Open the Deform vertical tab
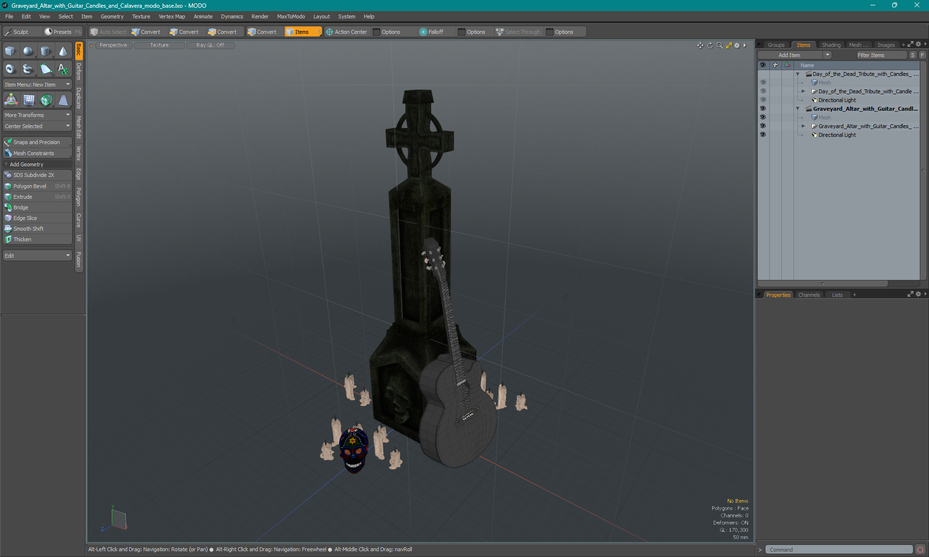Screen dimensions: 929x557 tap(79, 72)
